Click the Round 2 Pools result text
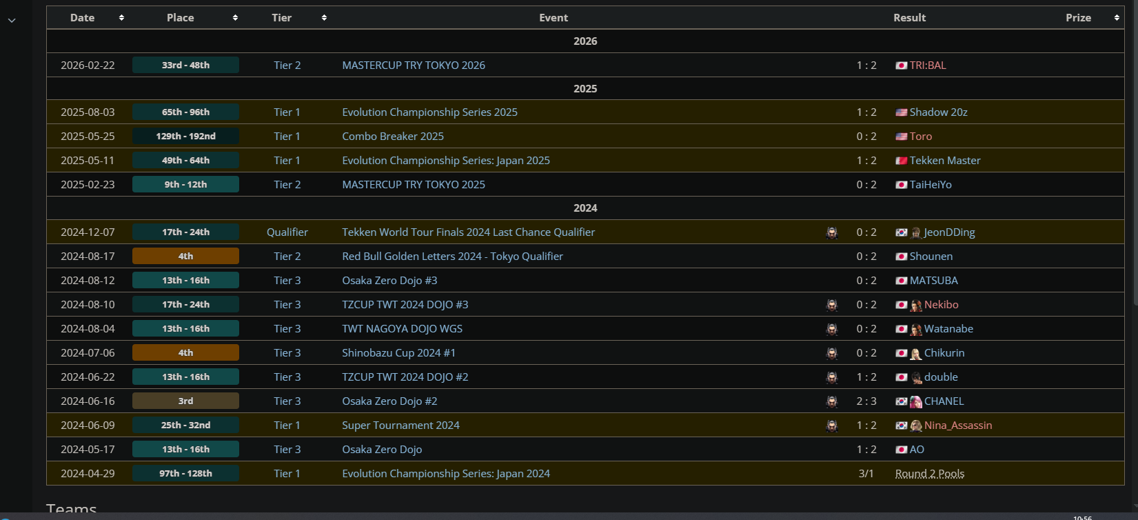This screenshot has height=520, width=1138. tap(930, 474)
